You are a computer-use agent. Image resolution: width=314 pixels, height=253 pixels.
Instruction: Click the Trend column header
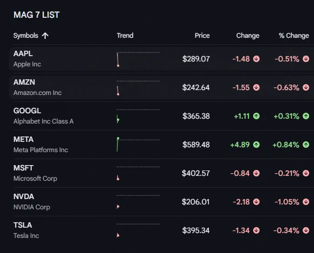[x=125, y=36]
